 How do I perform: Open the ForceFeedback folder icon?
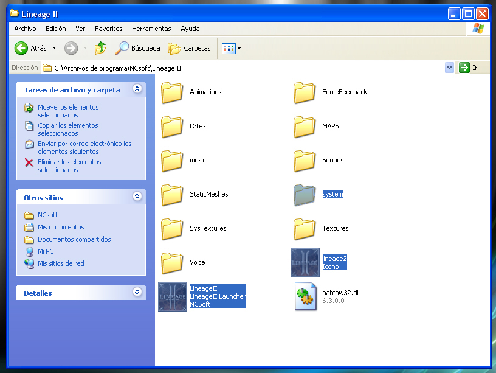point(305,92)
